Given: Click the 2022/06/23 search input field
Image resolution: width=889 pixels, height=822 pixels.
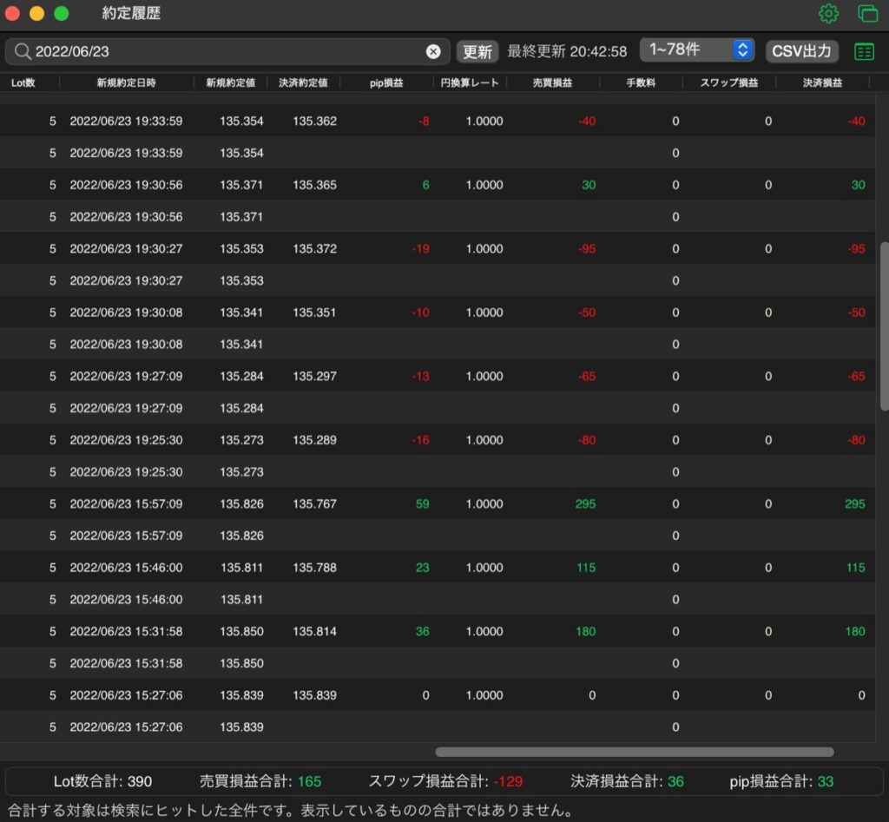Looking at the screenshot, I should point(227,51).
